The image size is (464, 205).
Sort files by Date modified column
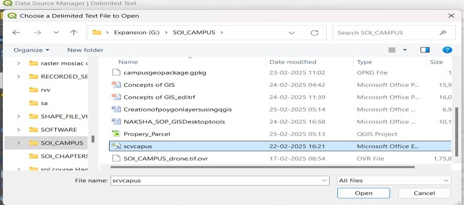pyautogui.click(x=293, y=62)
